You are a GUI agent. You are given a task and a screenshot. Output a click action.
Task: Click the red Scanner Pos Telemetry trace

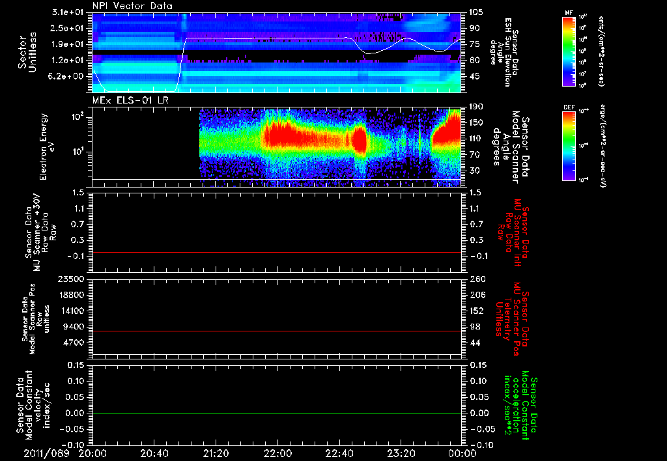[277, 331]
